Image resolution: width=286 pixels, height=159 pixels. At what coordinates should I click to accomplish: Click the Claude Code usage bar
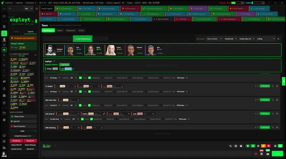click(x=238, y=3)
